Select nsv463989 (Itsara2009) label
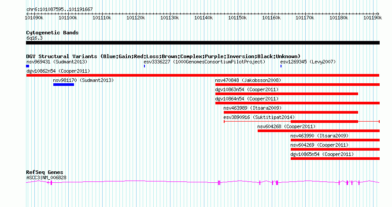This screenshot has width=392, height=207. coord(252,108)
